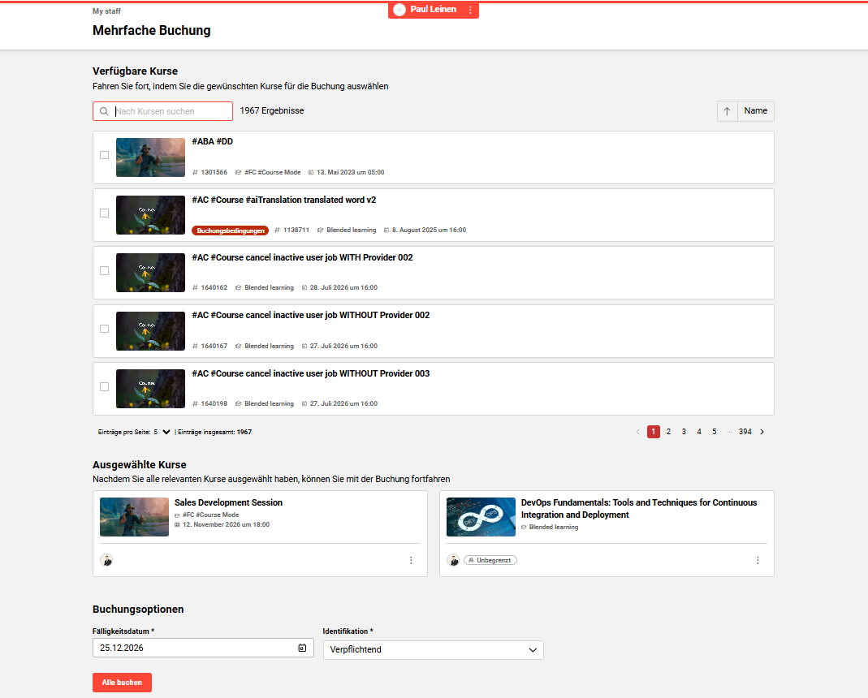Toggle ascending sort arrow
The height and width of the screenshot is (698, 868).
pyautogui.click(x=727, y=111)
